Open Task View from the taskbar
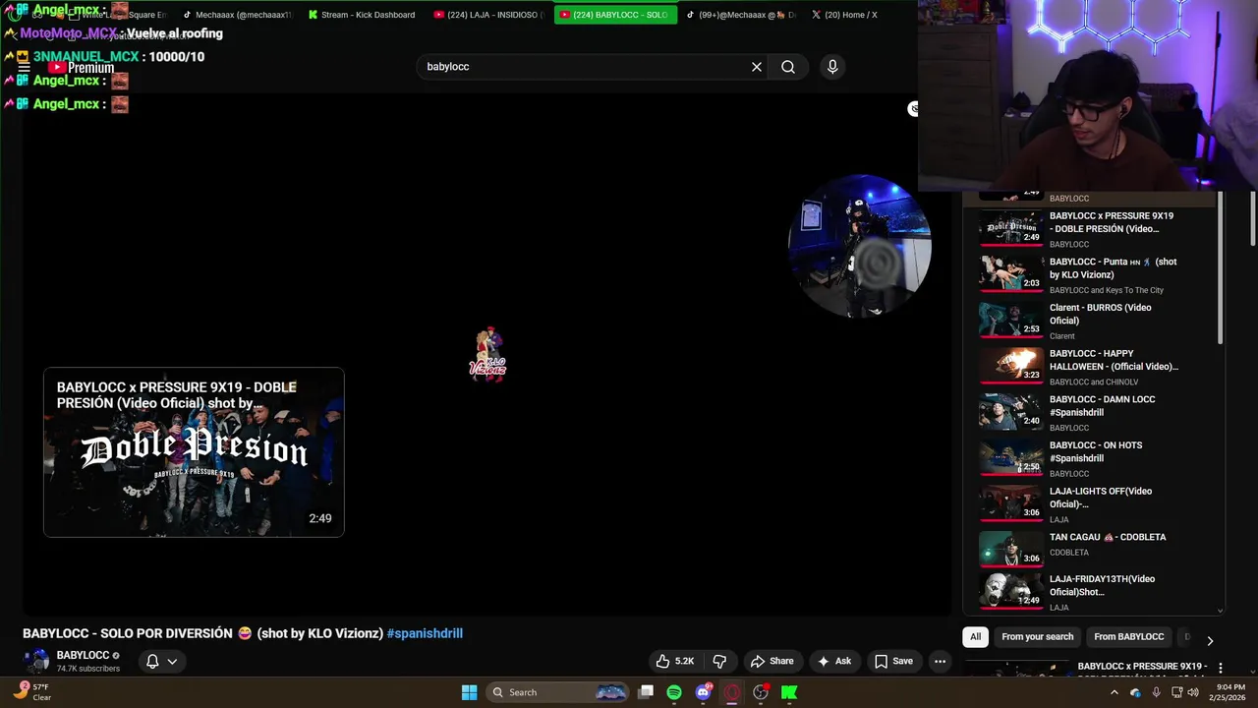1258x708 pixels. (x=646, y=692)
